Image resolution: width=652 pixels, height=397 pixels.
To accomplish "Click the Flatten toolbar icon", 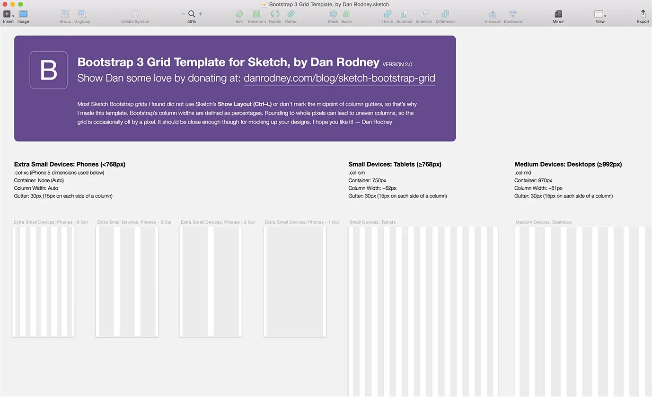I will 291,14.
